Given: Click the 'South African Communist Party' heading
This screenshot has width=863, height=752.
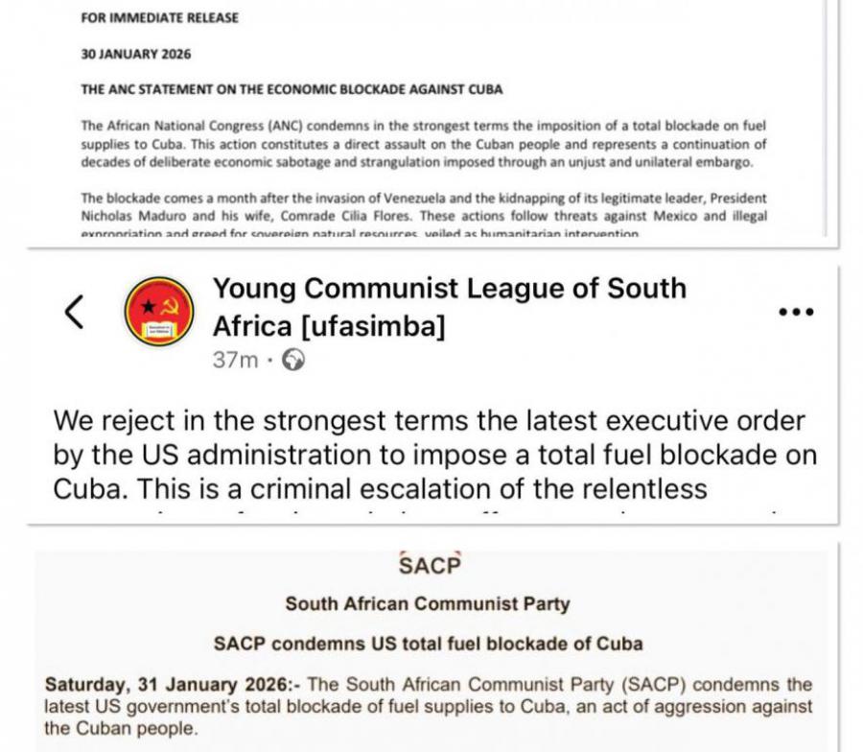Looking at the screenshot, I should point(428,604).
